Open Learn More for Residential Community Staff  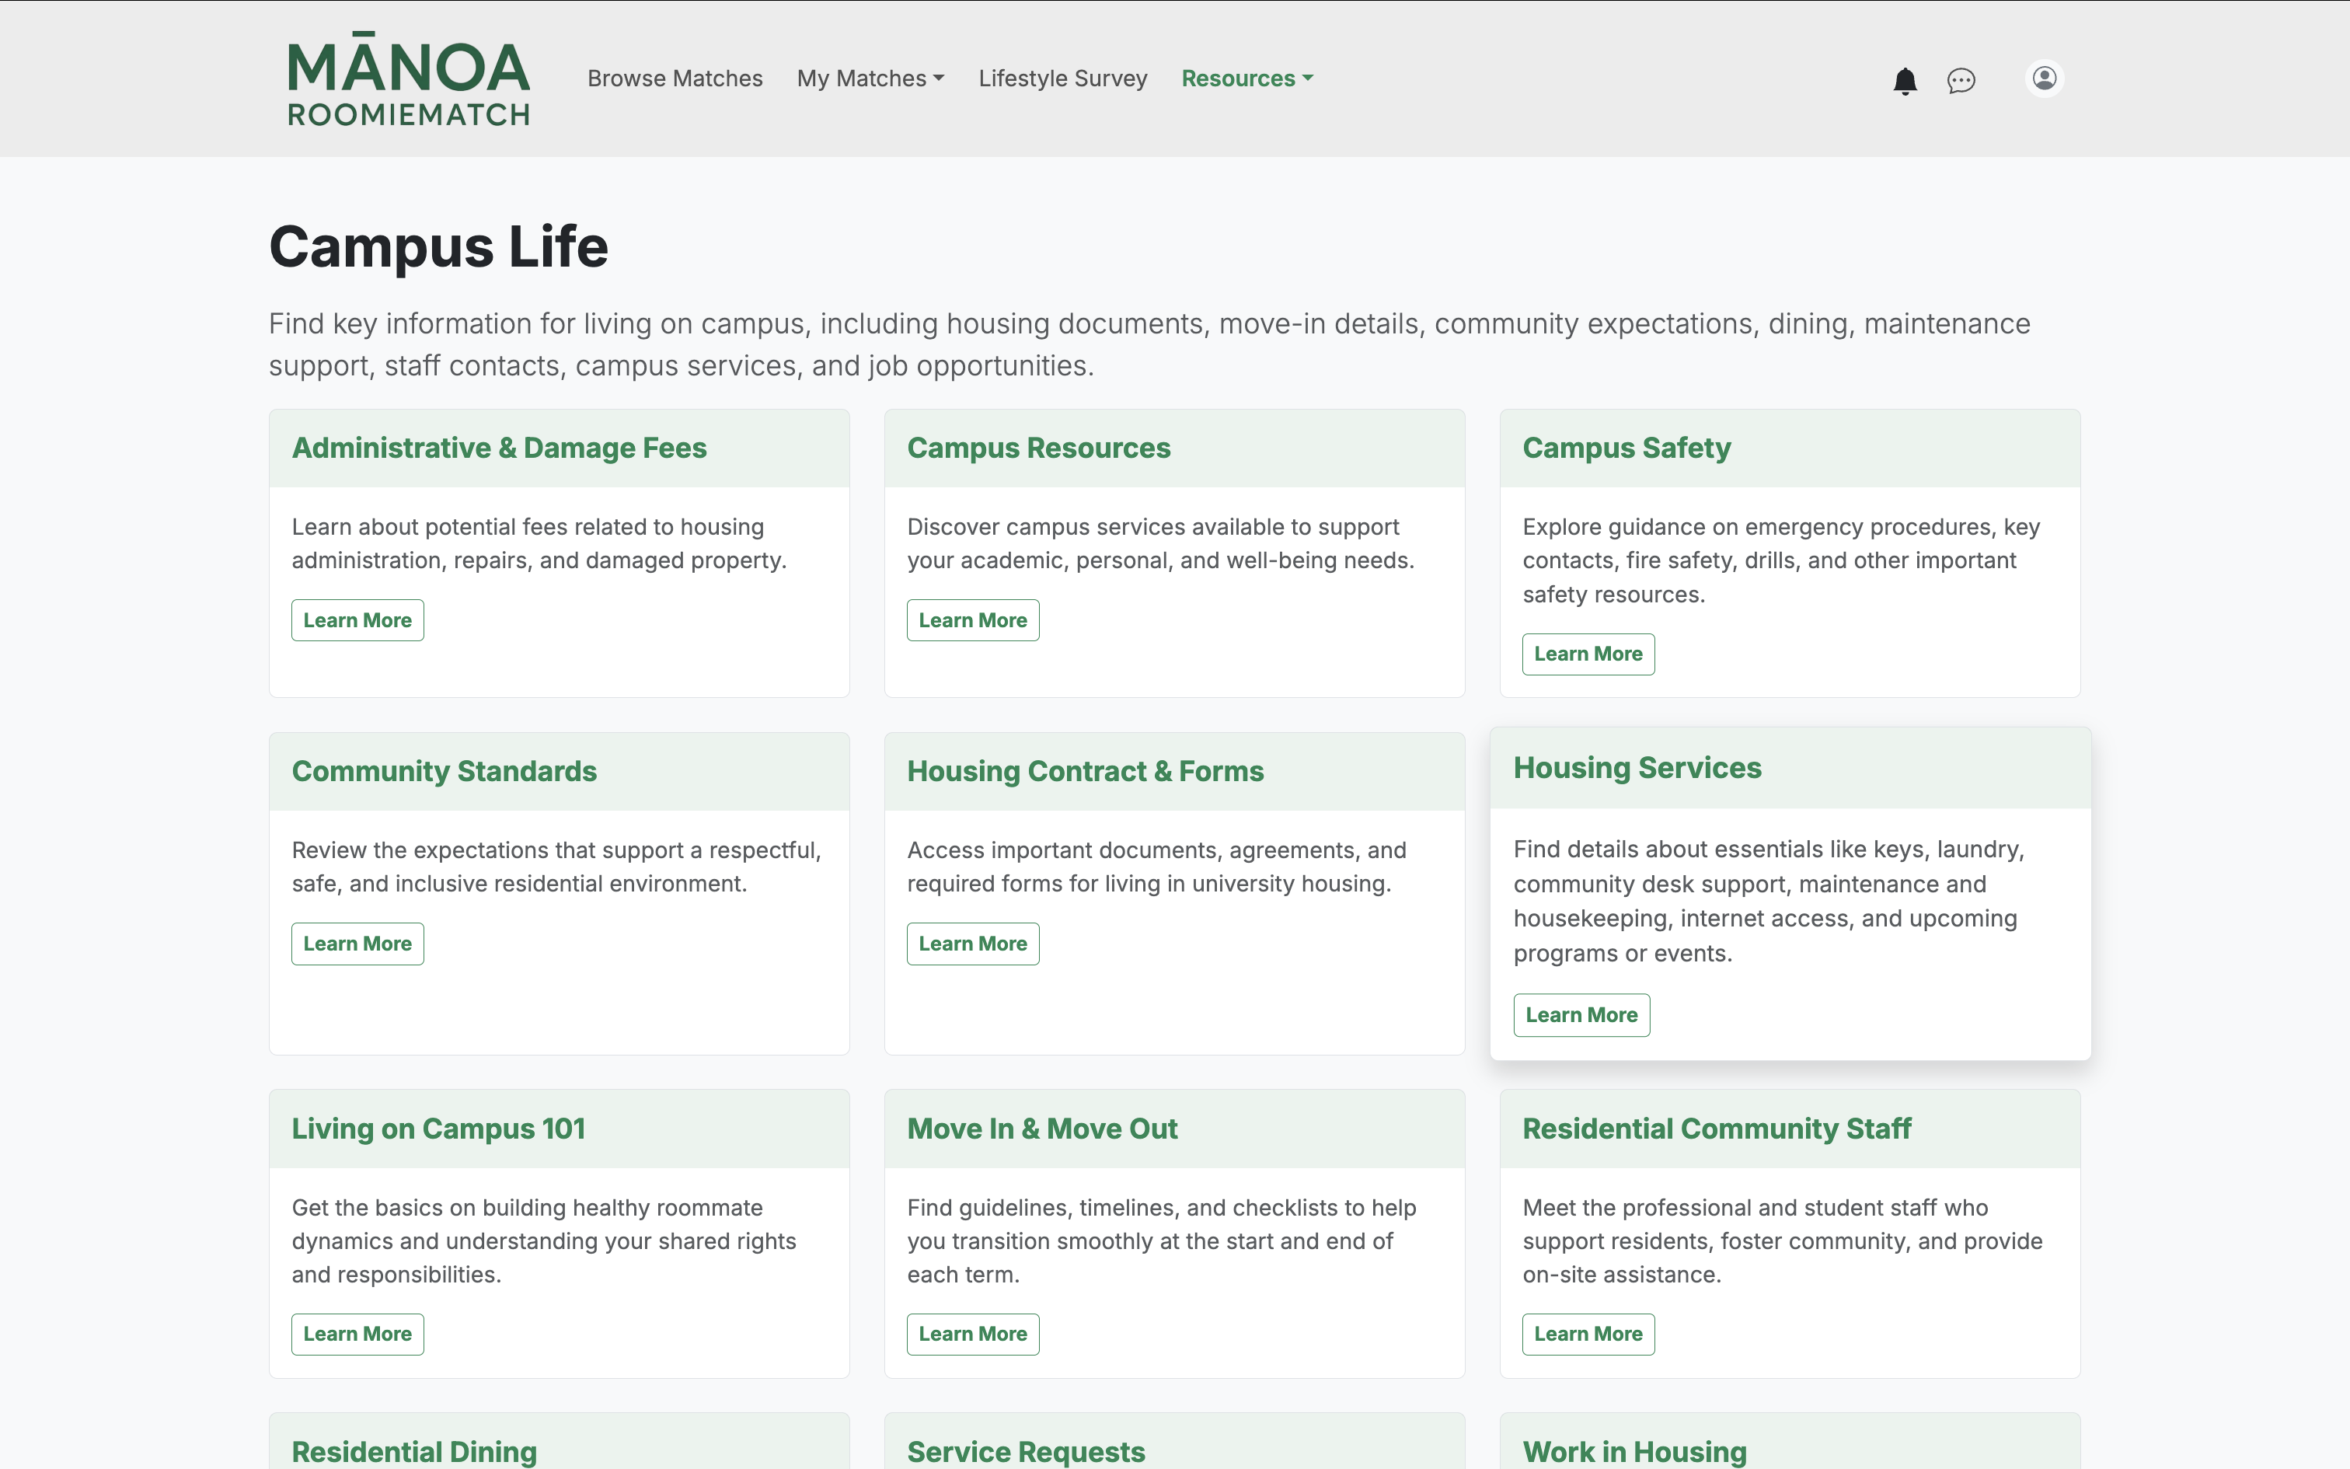[x=1588, y=1334]
